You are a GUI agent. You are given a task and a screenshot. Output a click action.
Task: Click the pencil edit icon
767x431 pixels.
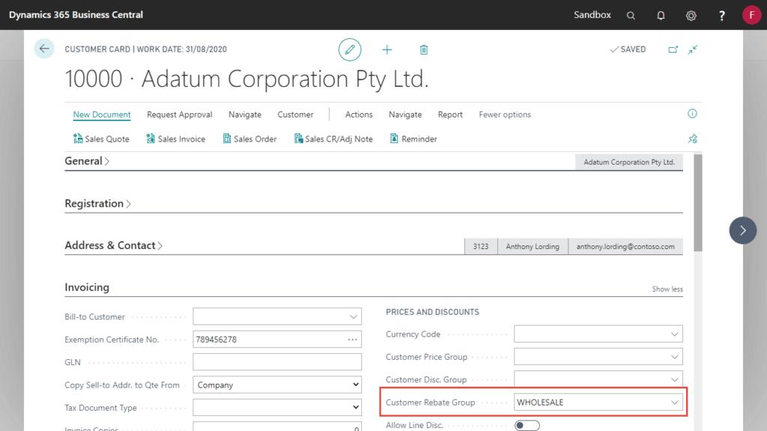click(349, 49)
